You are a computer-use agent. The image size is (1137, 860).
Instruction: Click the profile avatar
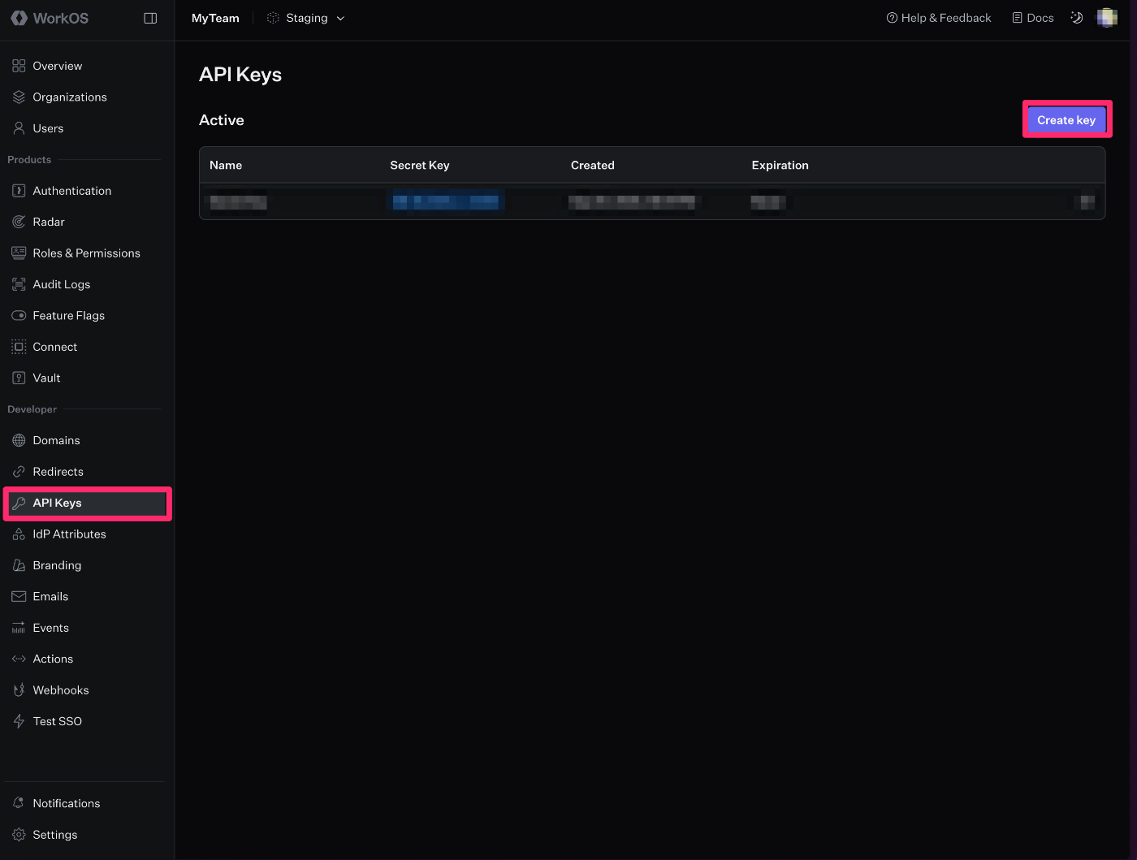point(1106,17)
